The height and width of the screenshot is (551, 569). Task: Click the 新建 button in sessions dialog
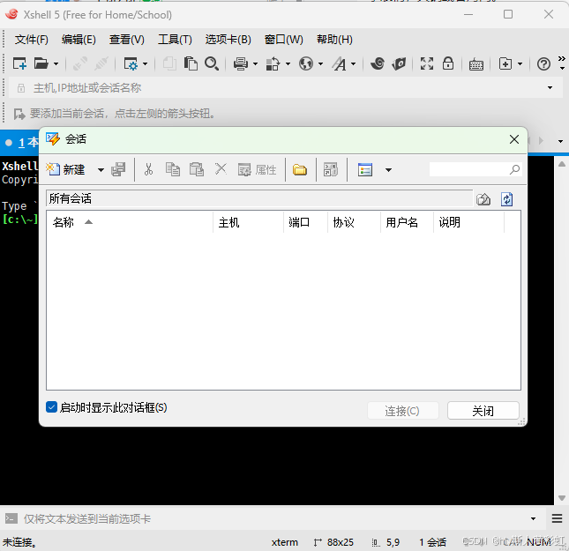point(65,169)
